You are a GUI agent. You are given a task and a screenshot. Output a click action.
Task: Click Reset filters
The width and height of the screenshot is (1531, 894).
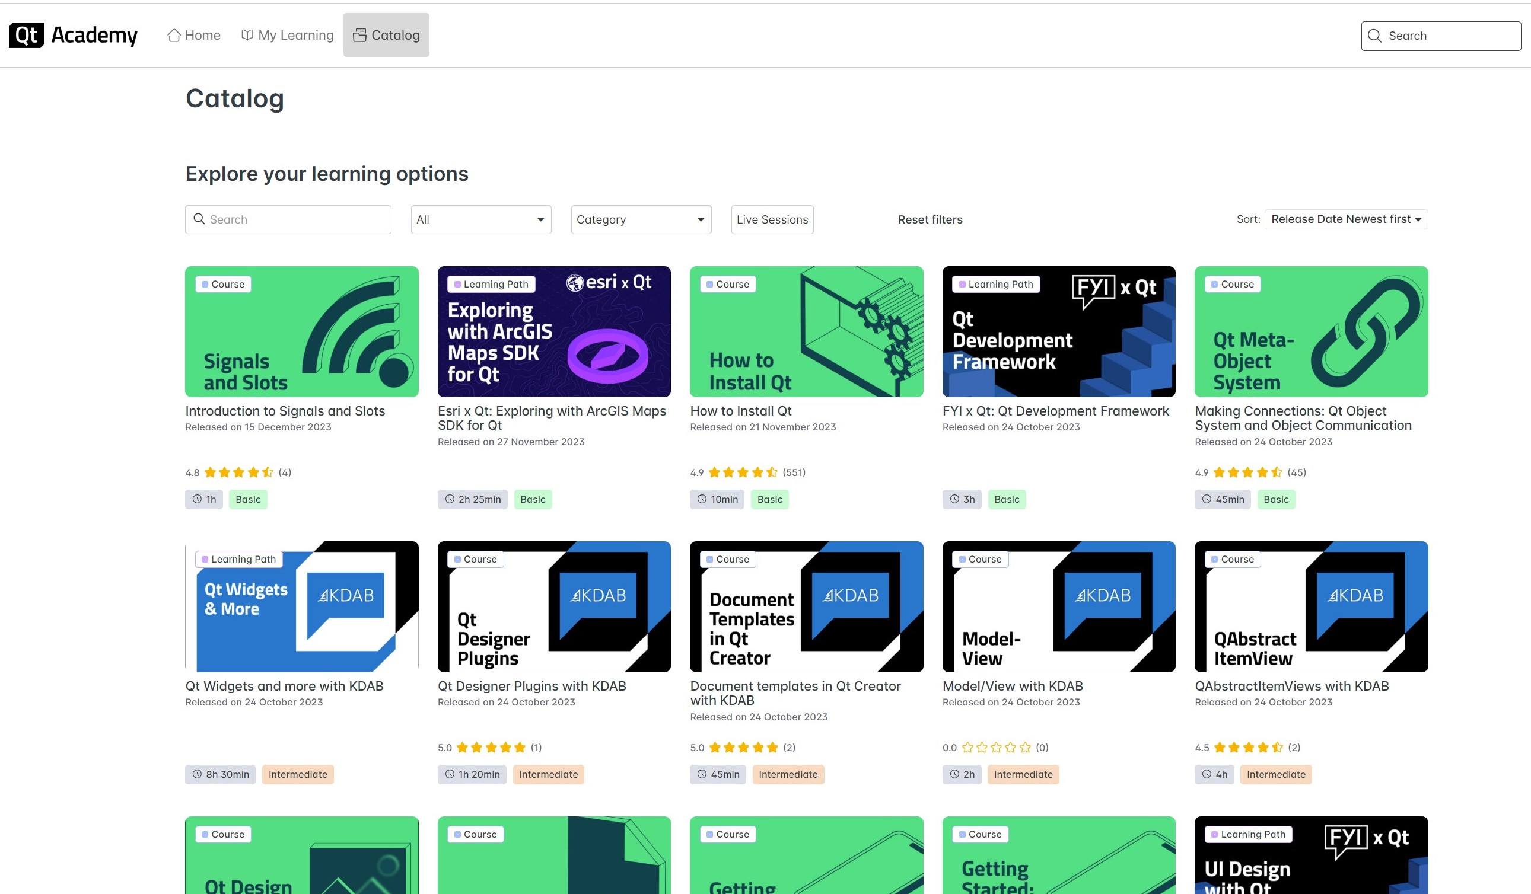coord(930,219)
